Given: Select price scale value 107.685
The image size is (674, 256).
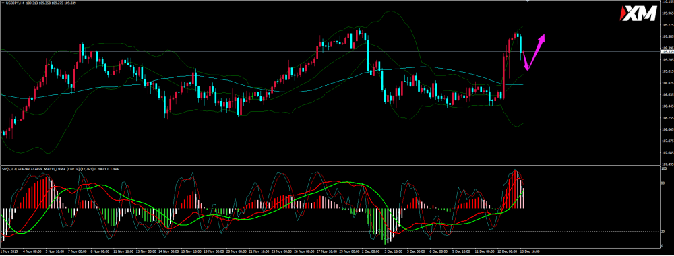Looking at the screenshot, I should pyautogui.click(x=668, y=152).
